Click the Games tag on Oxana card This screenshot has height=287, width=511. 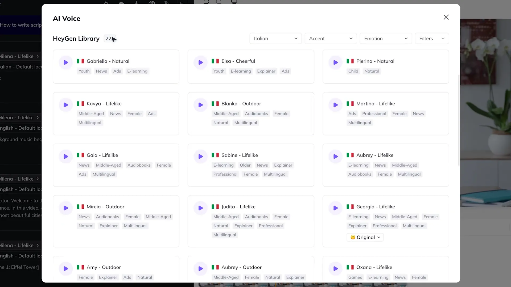tap(355, 277)
